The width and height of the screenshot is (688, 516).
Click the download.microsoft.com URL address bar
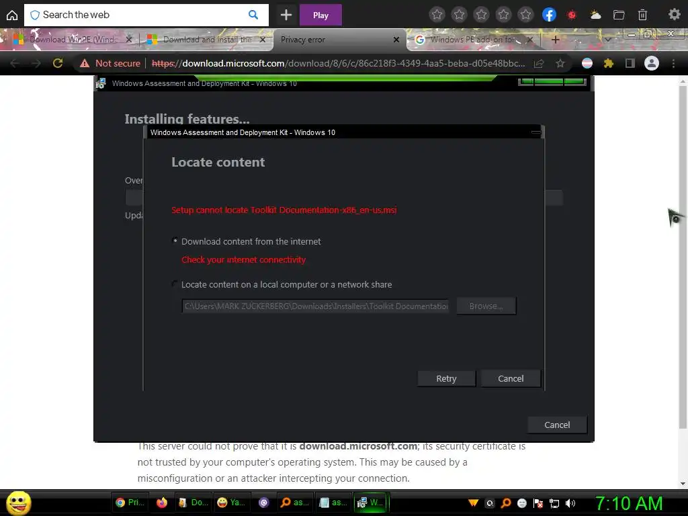click(338, 63)
